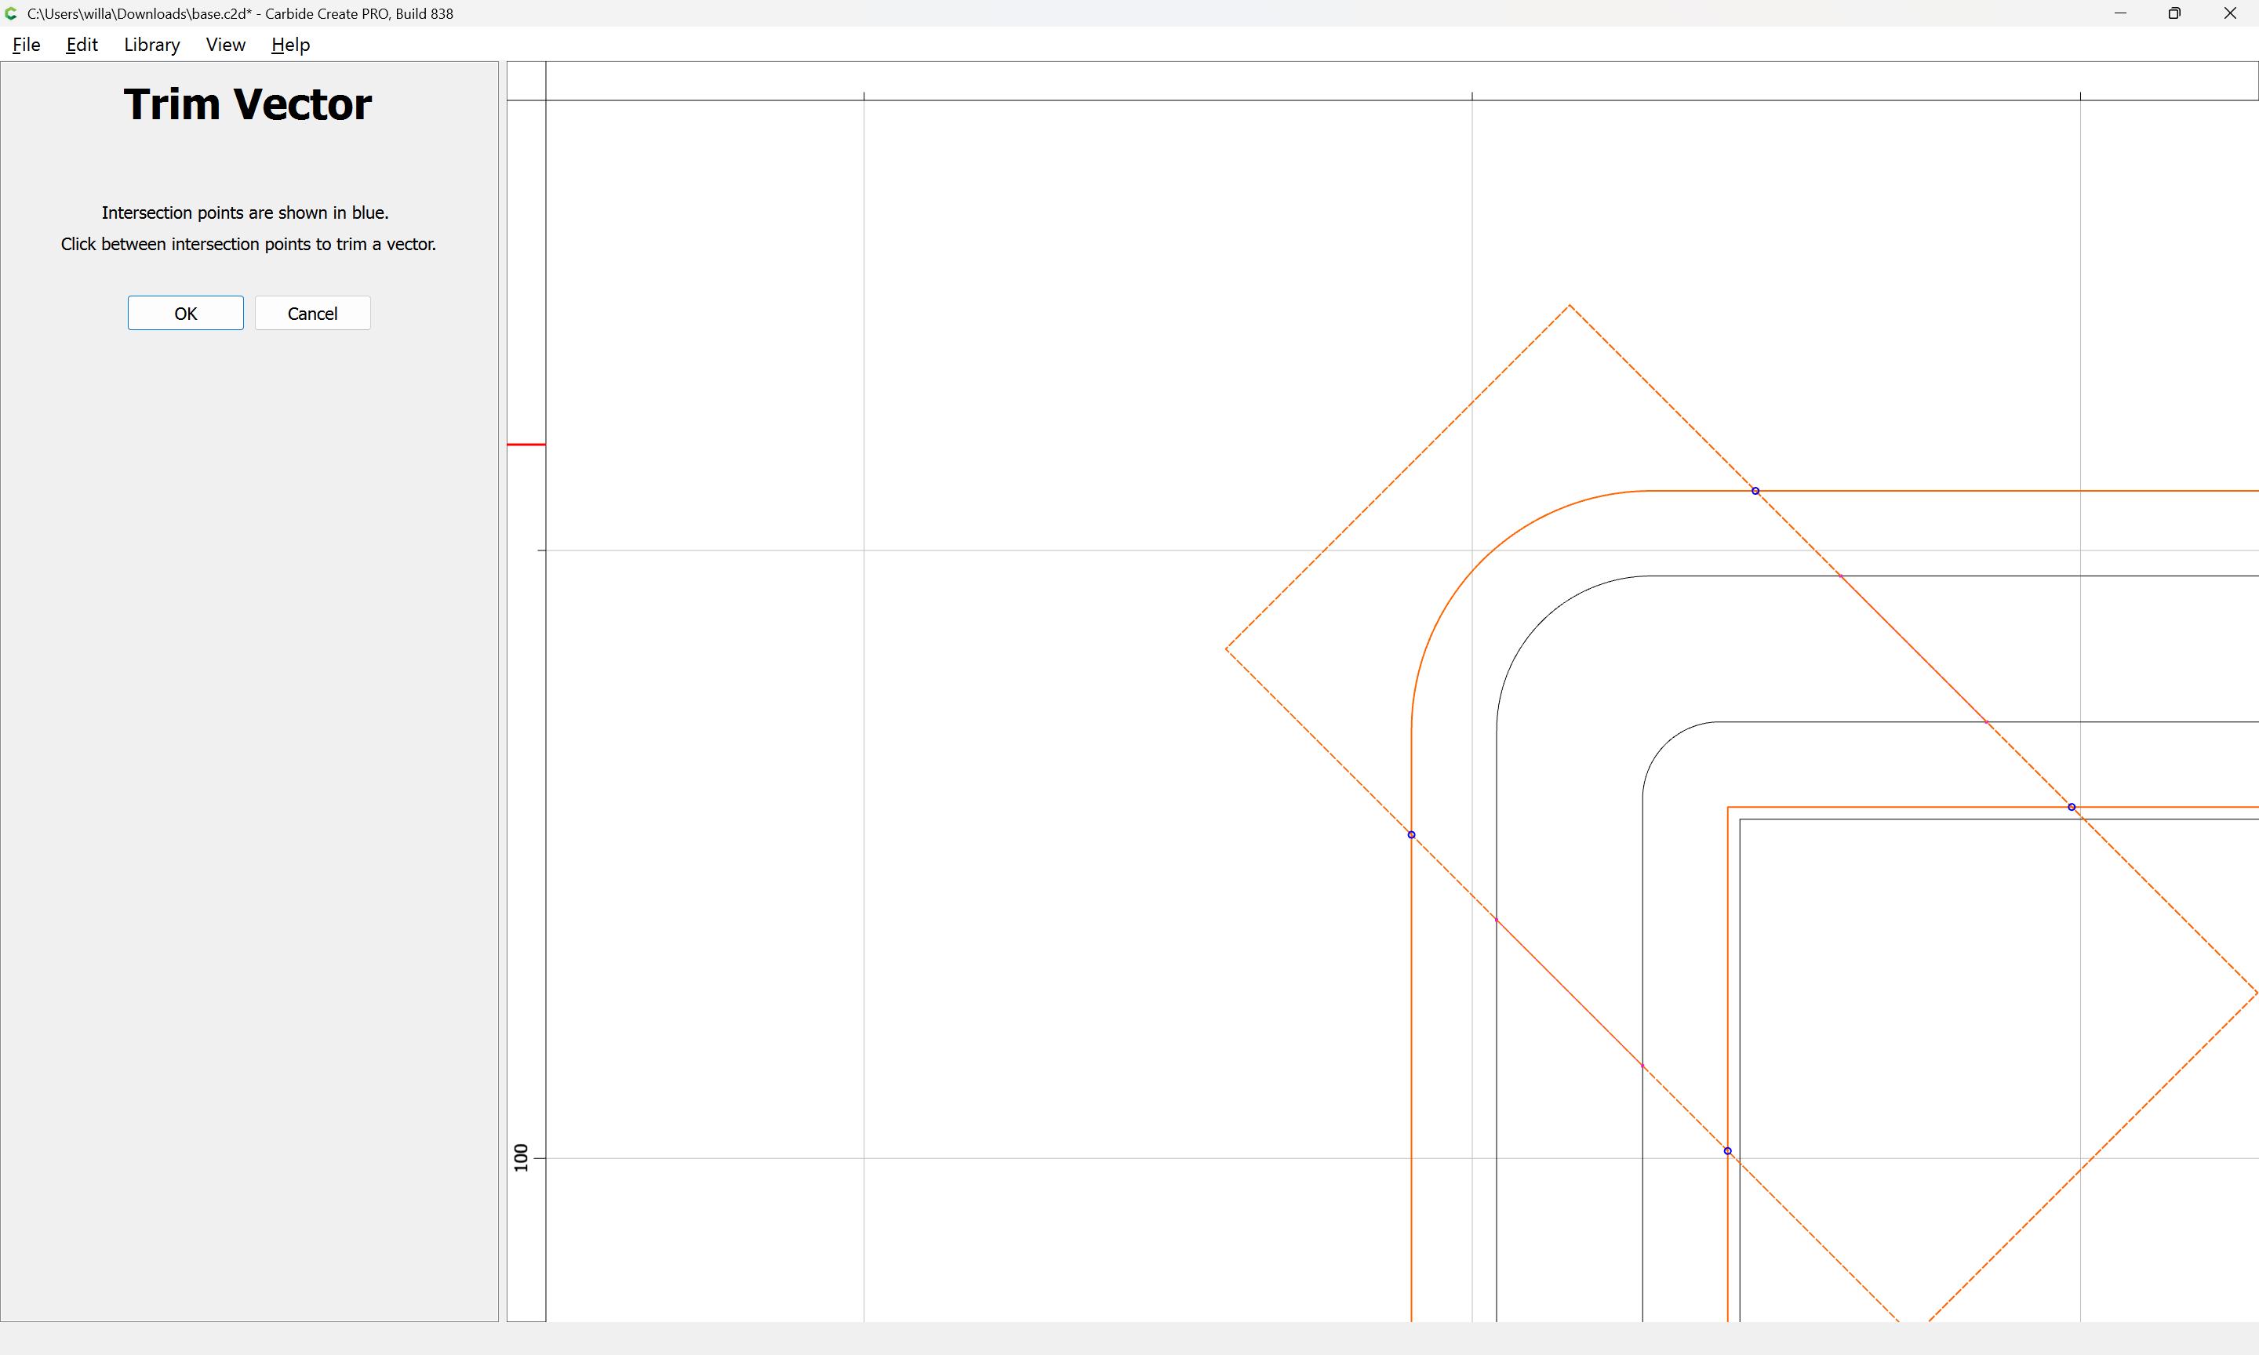Click the 100 label on vertical ruler
Image resolution: width=2259 pixels, height=1355 pixels.
522,1157
